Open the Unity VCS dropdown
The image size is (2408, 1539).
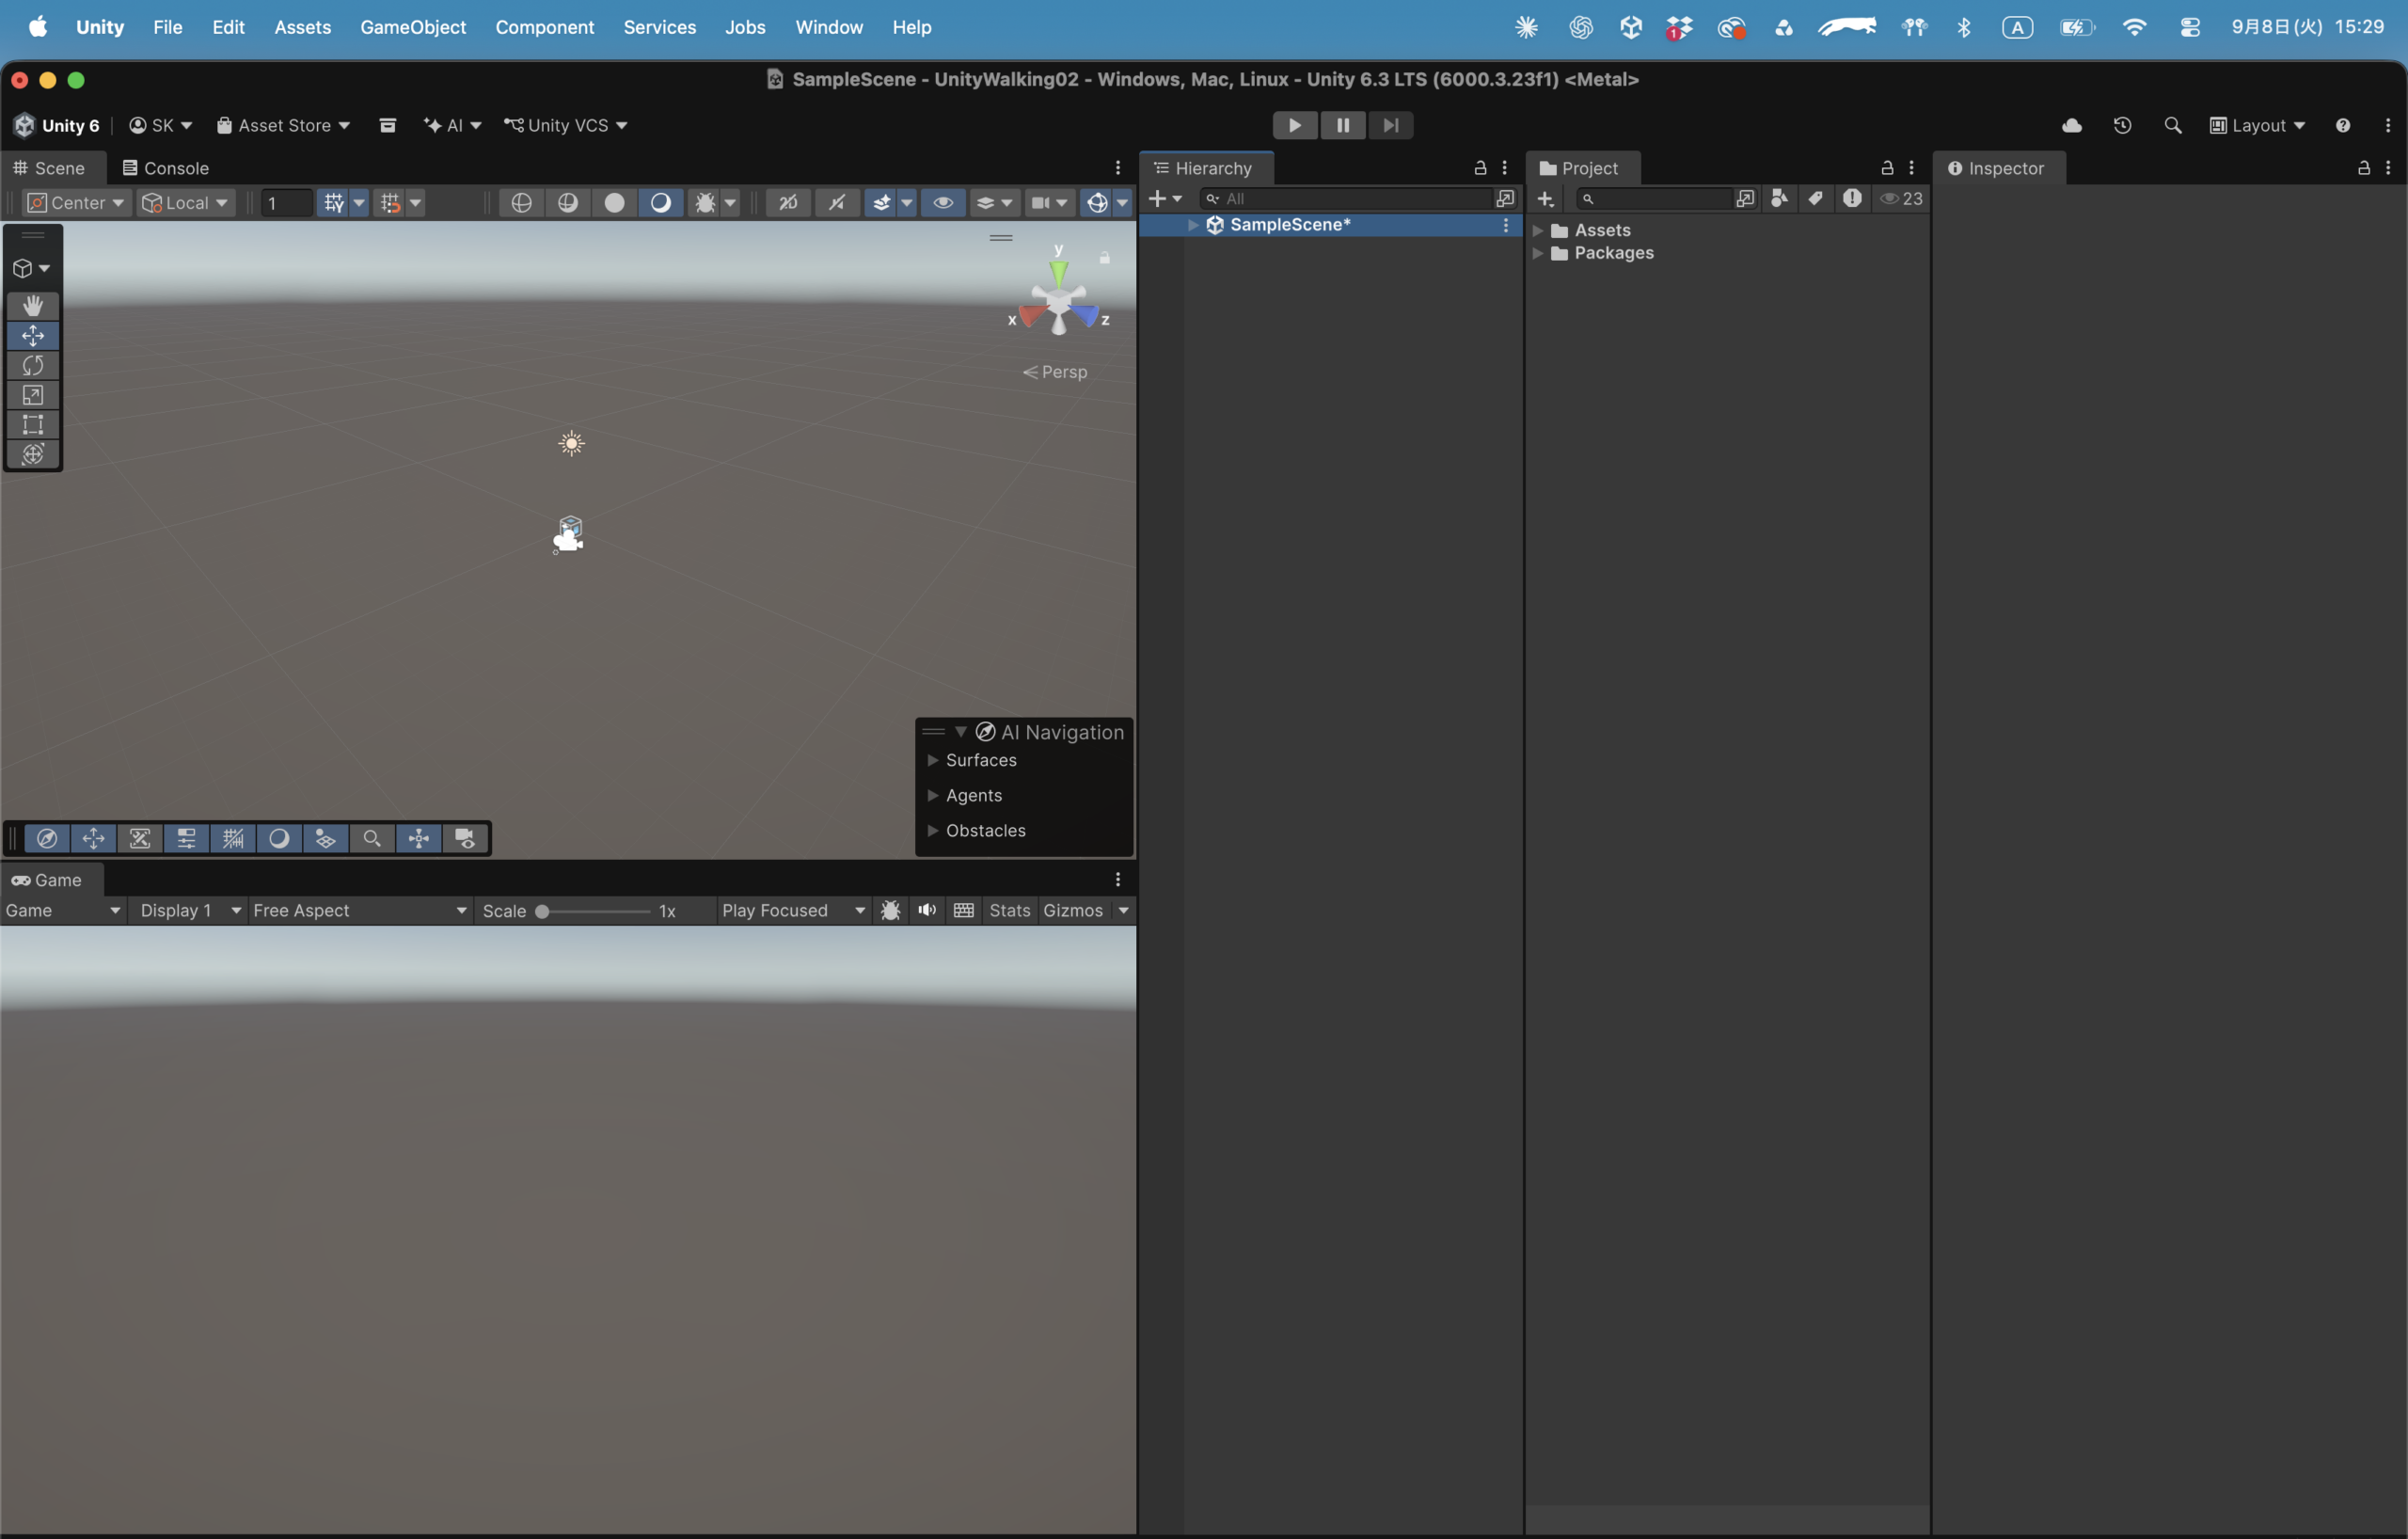click(565, 125)
